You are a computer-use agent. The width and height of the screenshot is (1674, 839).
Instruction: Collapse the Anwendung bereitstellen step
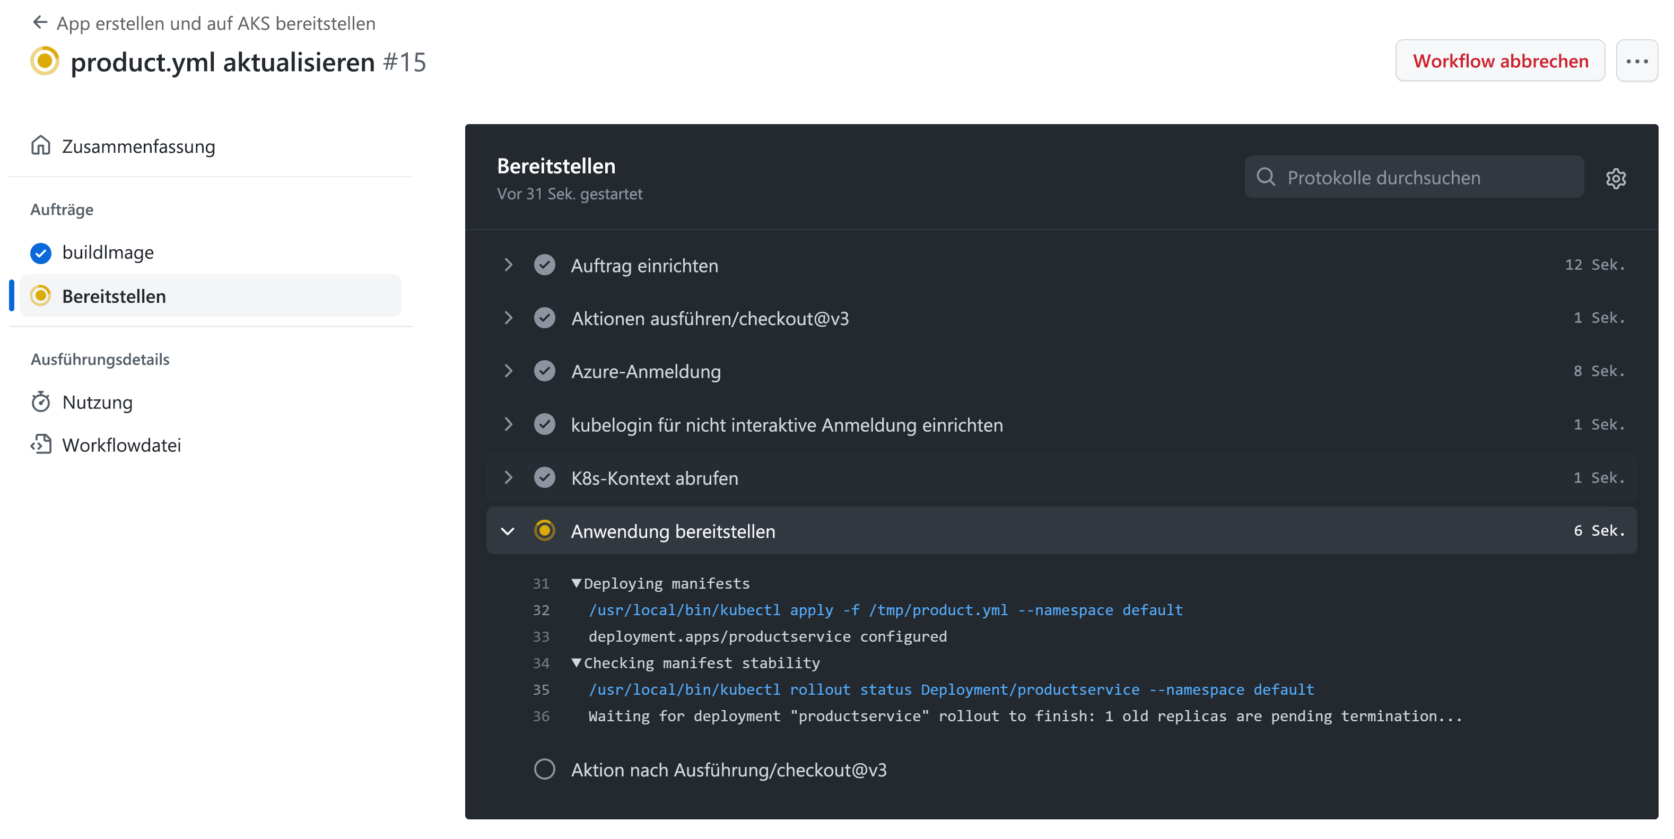(508, 531)
